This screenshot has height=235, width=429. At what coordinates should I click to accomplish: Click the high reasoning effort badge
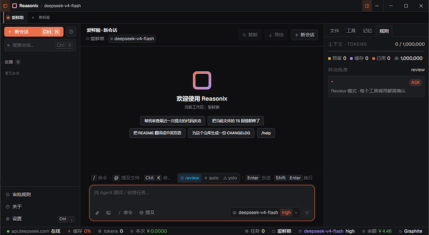286,213
